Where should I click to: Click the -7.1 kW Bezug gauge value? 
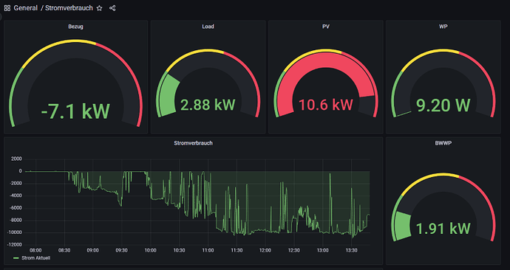(x=75, y=111)
